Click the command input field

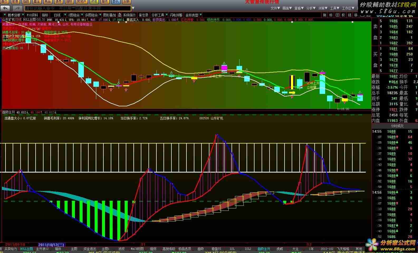pyautogui.click(x=78, y=8)
